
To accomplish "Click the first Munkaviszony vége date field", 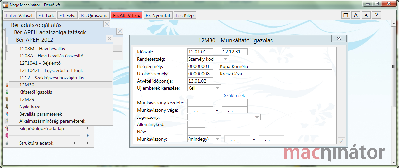I will [x=200, y=110].
